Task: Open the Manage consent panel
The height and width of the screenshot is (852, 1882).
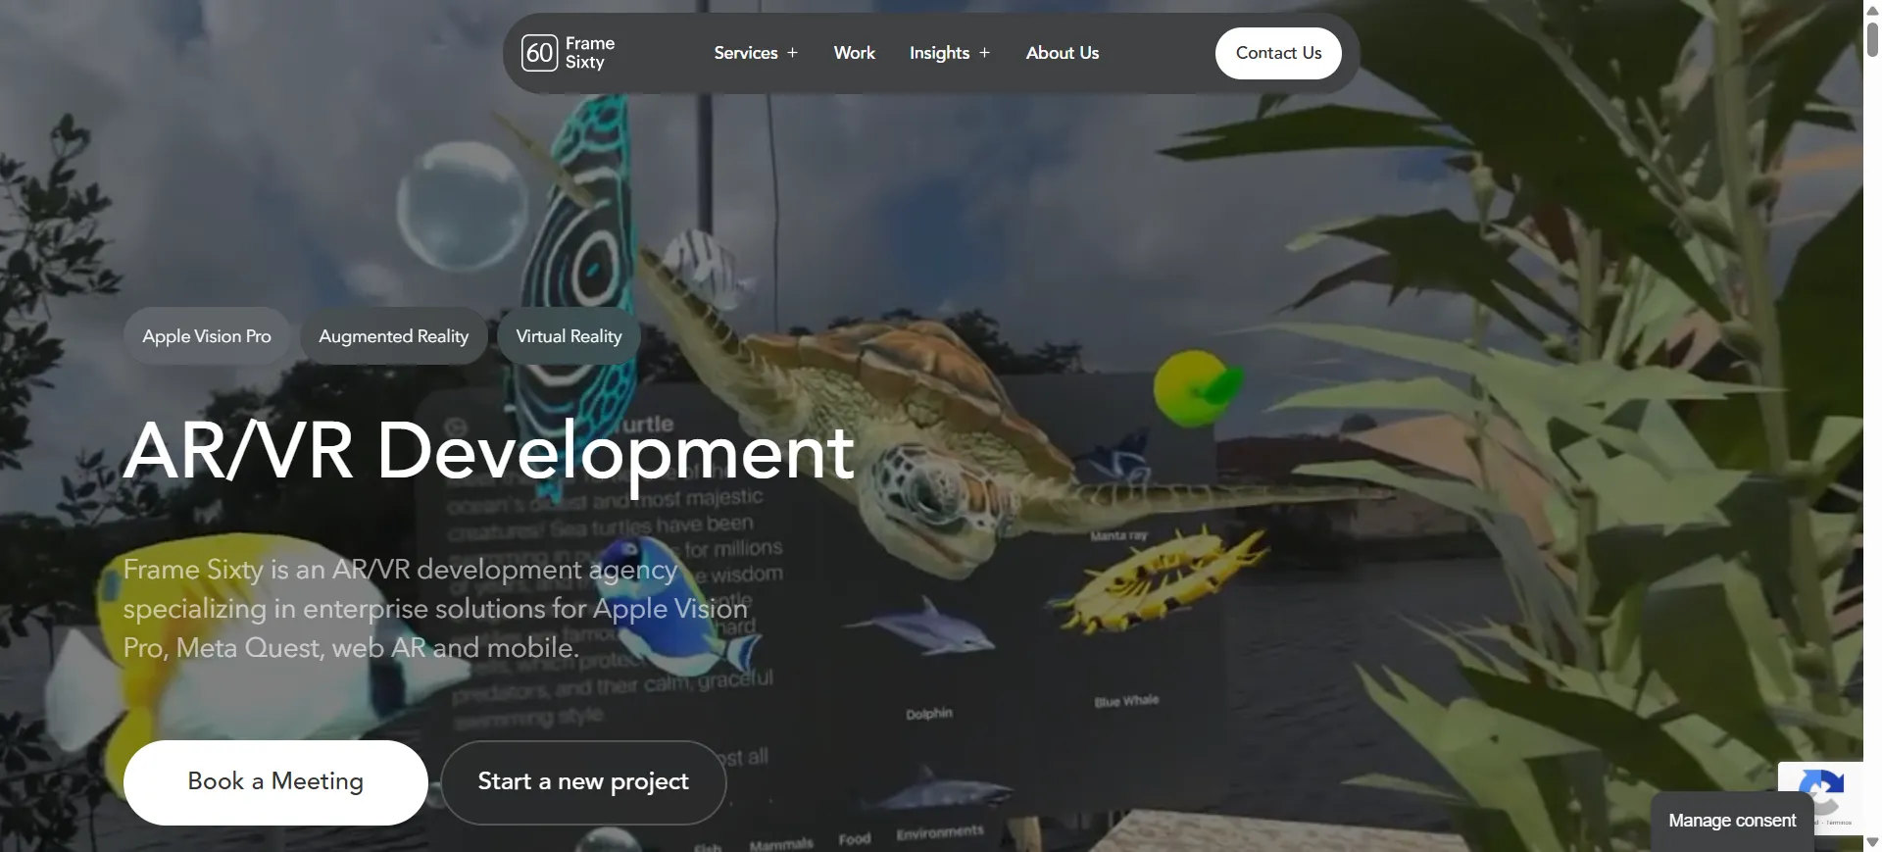Action: (x=1731, y=821)
